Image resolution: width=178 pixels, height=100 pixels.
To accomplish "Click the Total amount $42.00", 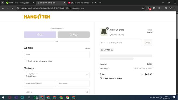I will coord(149,74).
